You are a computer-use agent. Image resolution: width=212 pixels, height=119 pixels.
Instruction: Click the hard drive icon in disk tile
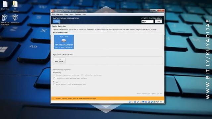tap(64, 40)
